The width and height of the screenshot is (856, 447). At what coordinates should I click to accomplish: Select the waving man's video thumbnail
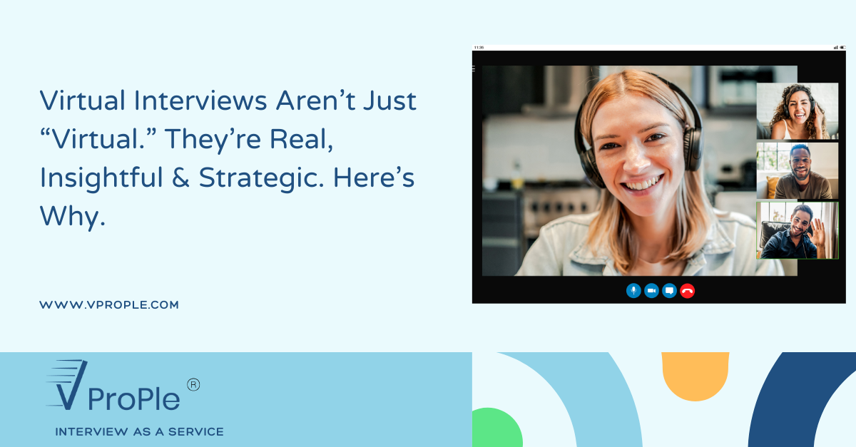pos(798,230)
